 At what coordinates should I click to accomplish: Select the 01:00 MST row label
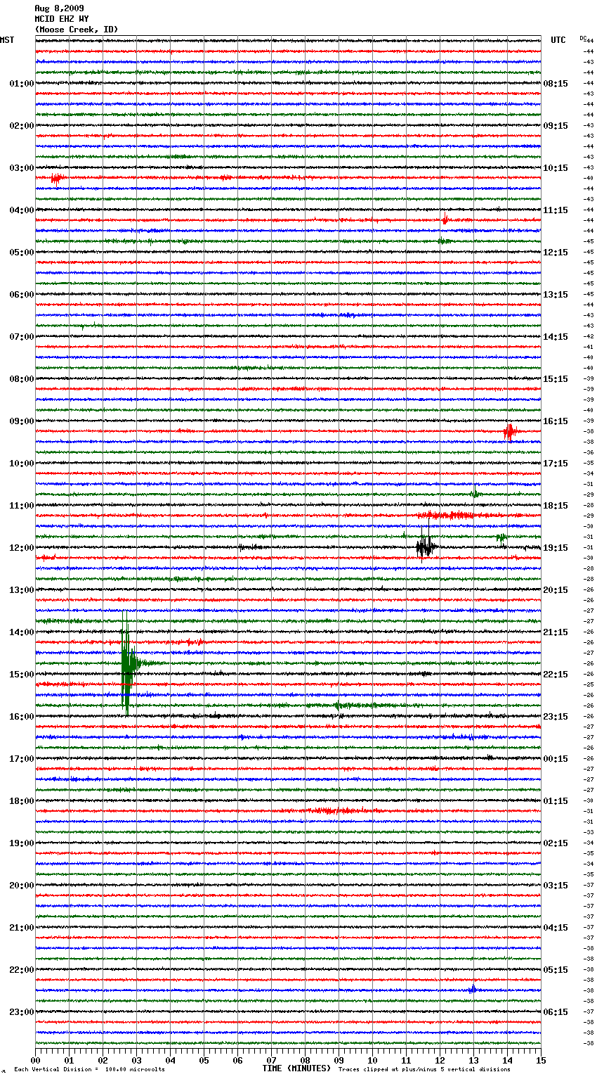pos(22,84)
